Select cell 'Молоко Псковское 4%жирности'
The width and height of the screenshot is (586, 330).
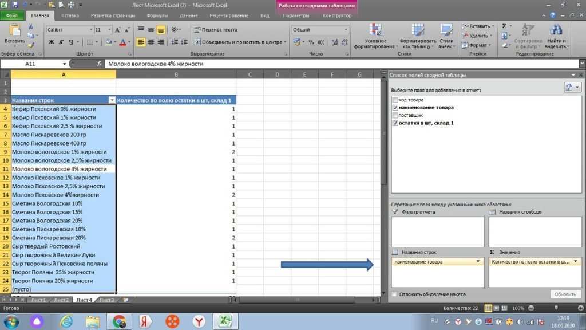(x=63, y=195)
